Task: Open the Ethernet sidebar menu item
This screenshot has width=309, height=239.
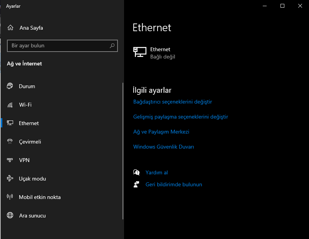Action: click(x=29, y=123)
